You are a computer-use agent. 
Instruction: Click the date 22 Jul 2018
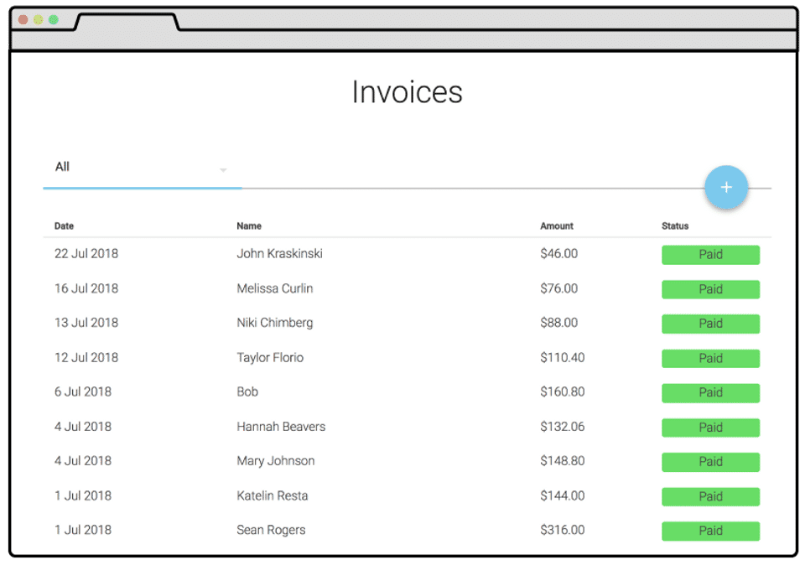click(x=86, y=253)
